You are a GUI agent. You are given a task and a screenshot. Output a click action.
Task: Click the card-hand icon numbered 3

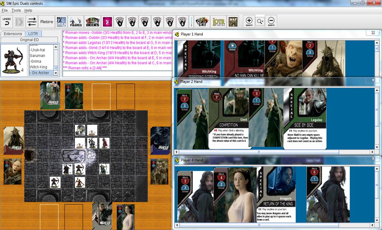tap(145, 22)
